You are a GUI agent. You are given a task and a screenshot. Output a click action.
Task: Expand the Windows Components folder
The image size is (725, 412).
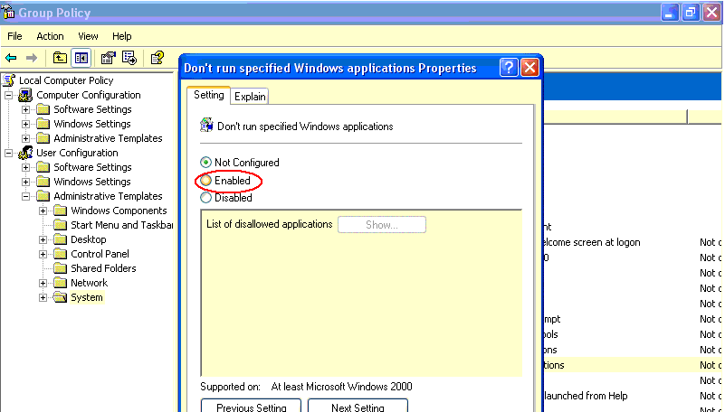tap(43, 211)
